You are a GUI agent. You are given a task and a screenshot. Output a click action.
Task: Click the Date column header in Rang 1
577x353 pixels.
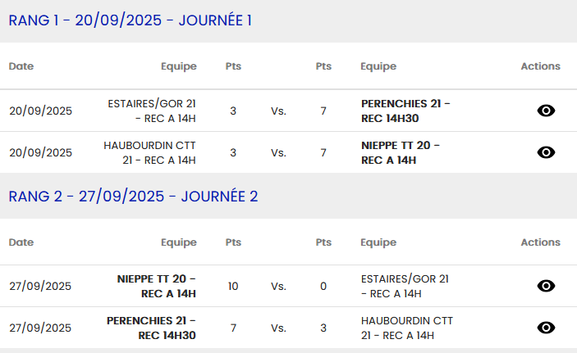[21, 66]
